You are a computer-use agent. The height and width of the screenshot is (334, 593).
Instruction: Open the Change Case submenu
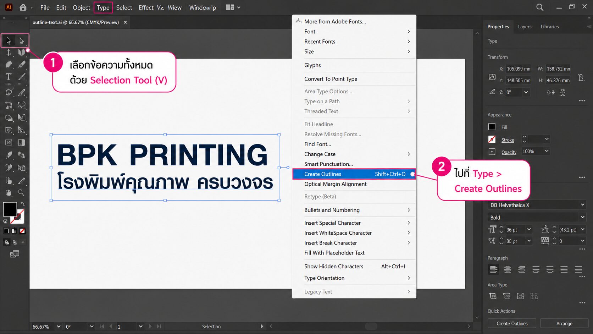click(354, 154)
